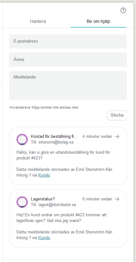The image size is (136, 262).
Task: Select the Be om hjälp tab
Action: [x=98, y=21]
